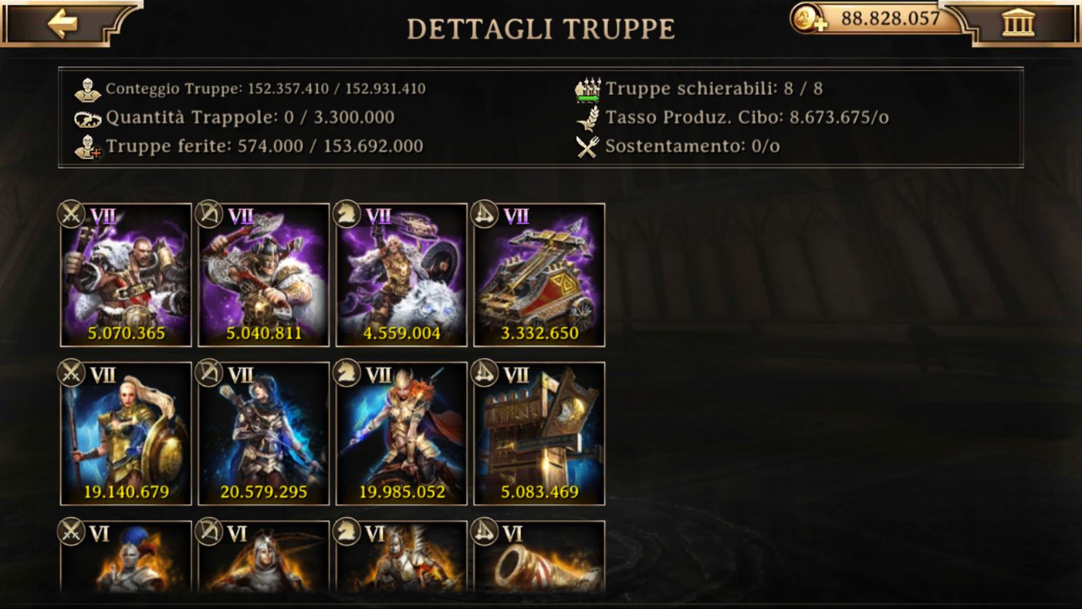Select siege tower card showing 5.083.469
The height and width of the screenshot is (609, 1082).
coord(540,434)
